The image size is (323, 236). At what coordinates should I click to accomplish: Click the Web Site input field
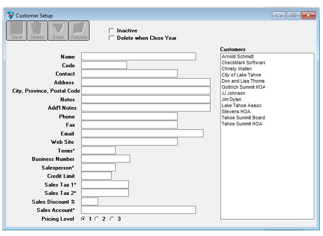(x=129, y=142)
